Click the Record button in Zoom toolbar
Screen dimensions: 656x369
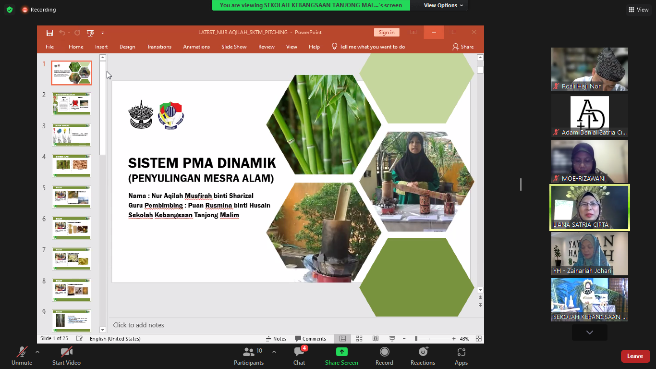(384, 356)
